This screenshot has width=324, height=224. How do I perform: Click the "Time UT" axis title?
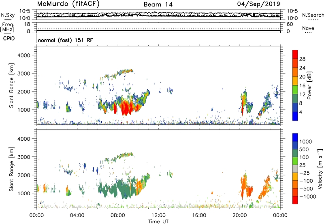[x=158, y=222]
